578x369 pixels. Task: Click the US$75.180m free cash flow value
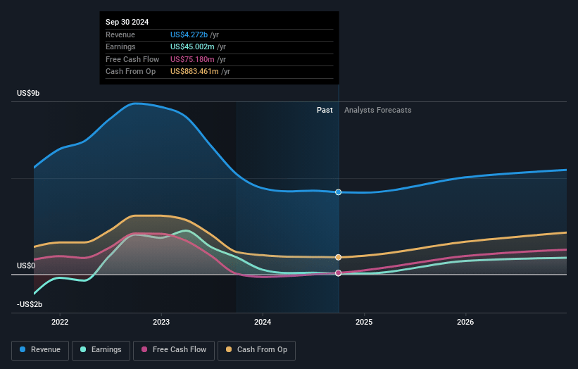(x=192, y=59)
